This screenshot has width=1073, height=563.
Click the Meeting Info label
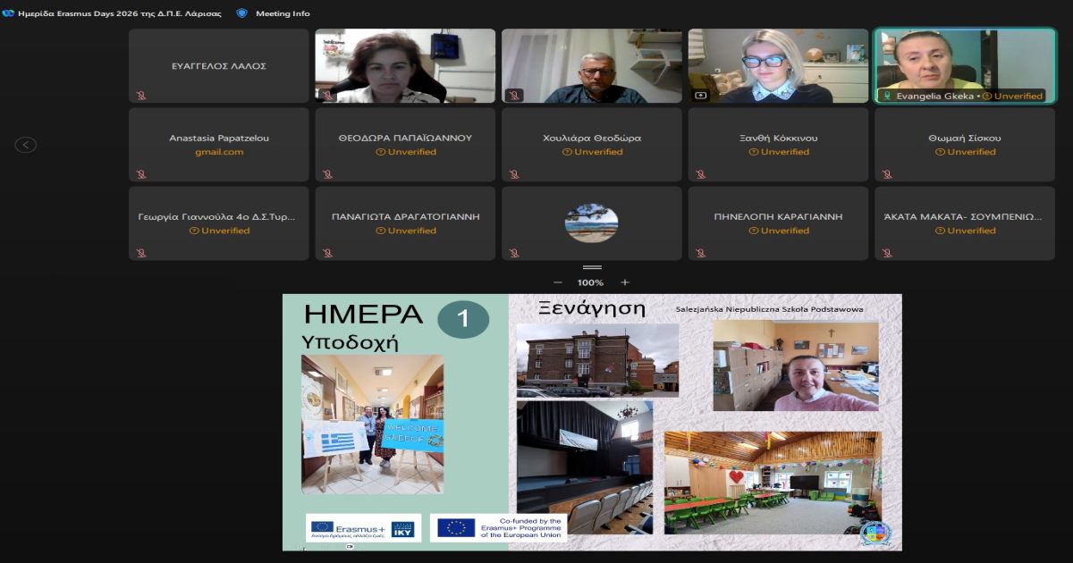tap(283, 13)
